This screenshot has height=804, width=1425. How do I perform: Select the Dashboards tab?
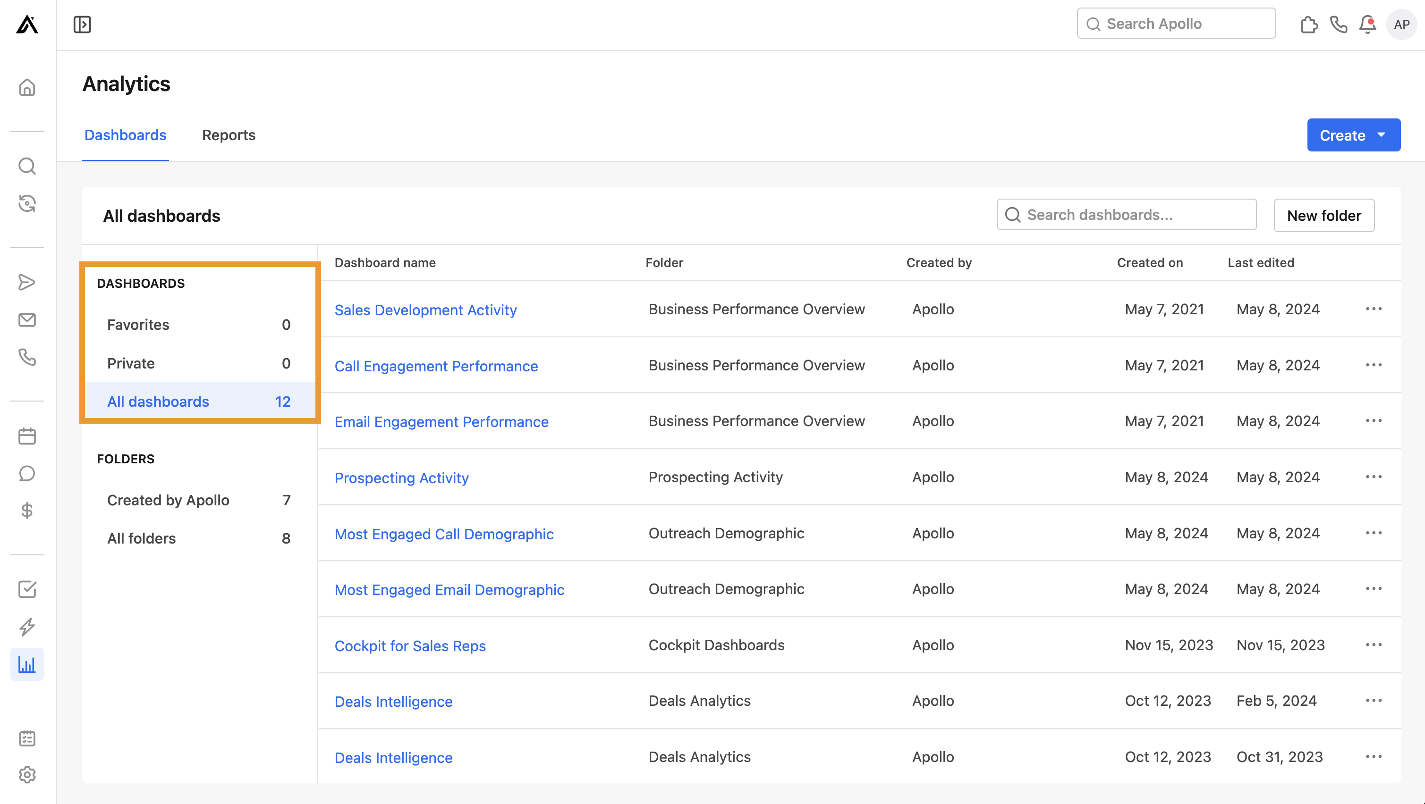point(125,135)
